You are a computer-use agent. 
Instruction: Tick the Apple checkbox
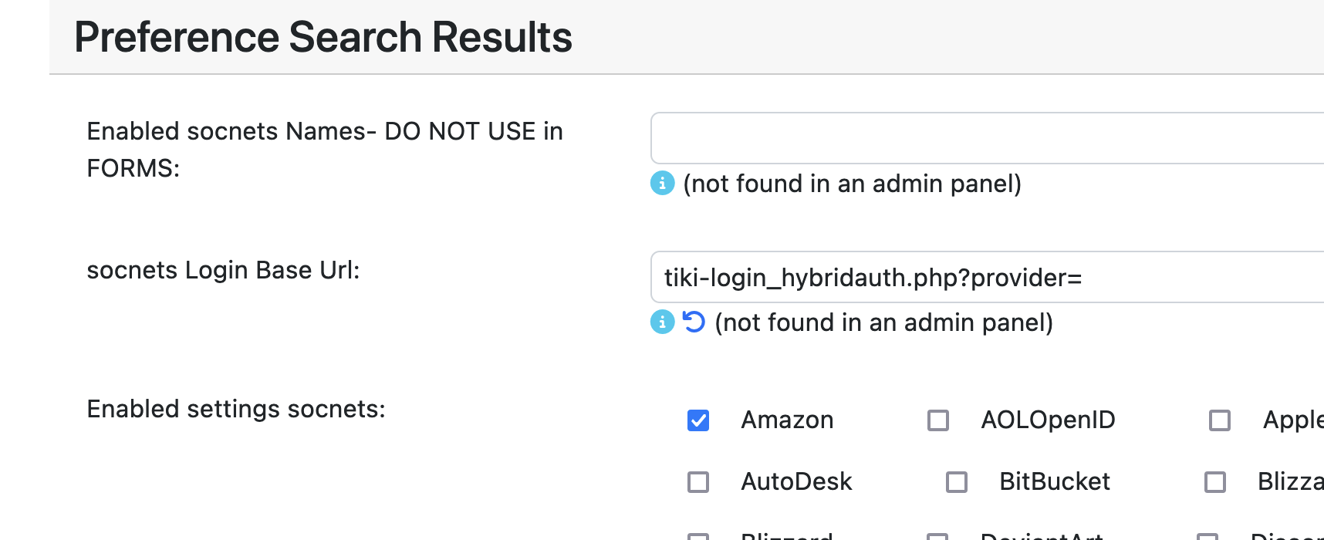tap(1220, 420)
